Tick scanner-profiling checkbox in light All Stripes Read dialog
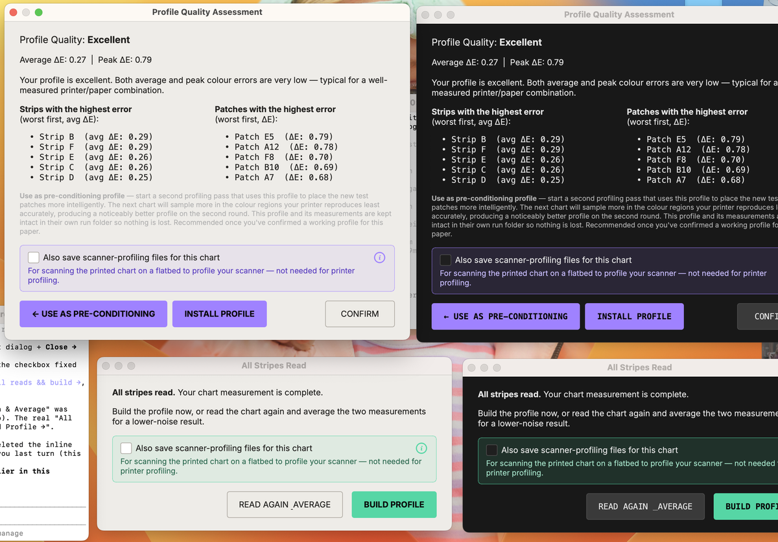Screen dimensions: 778x542 click(126, 448)
